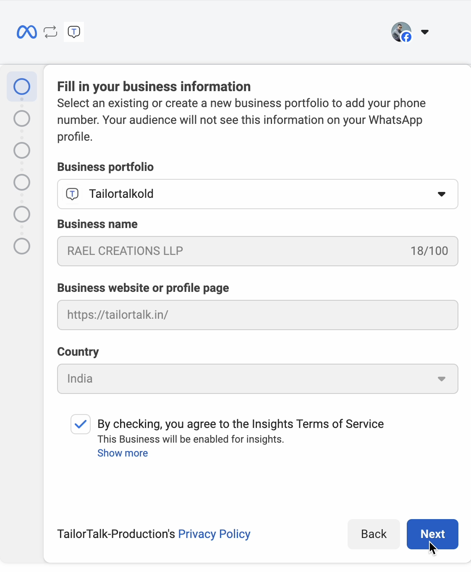The width and height of the screenshot is (471, 572).
Task: Select the second step circle in sidebar
Action: (22, 118)
